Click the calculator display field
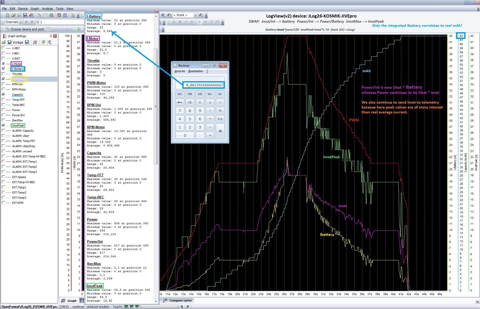Screen dimensions: 480x309 point(200,82)
